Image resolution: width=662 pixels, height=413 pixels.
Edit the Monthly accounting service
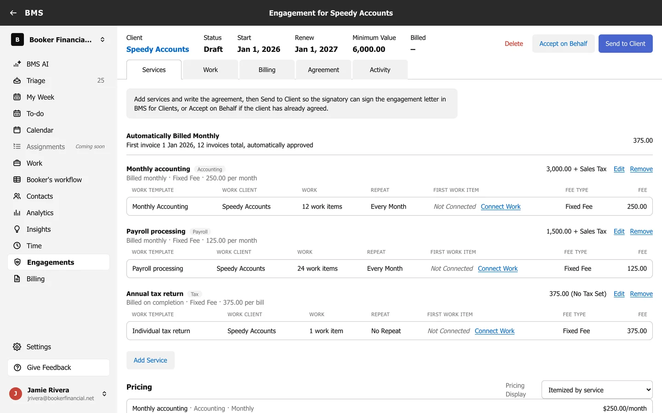click(x=619, y=169)
